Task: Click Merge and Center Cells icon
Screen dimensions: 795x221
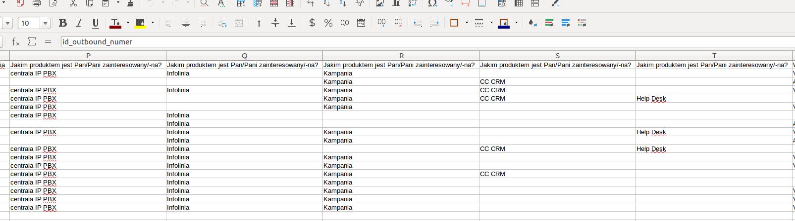Action: pyautogui.click(x=239, y=23)
